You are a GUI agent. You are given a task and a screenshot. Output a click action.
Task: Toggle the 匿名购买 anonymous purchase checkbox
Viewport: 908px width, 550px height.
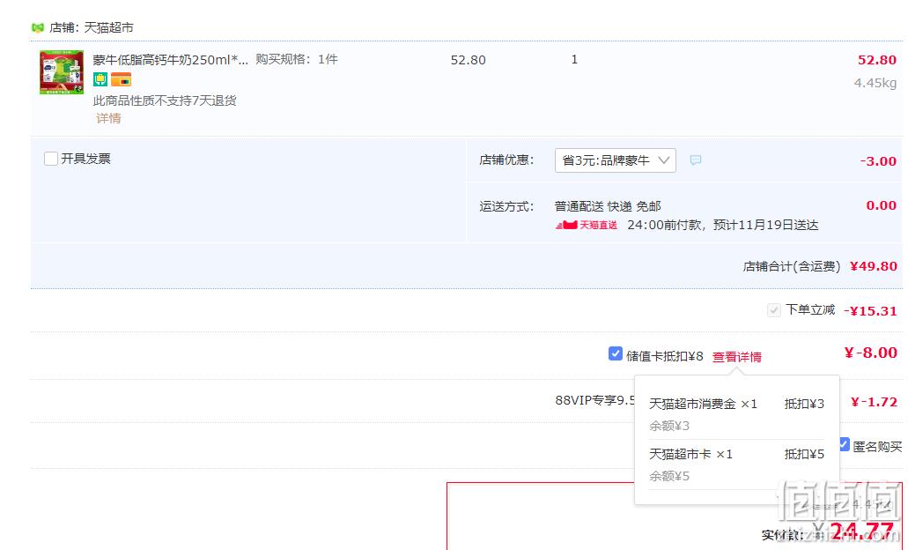click(844, 445)
